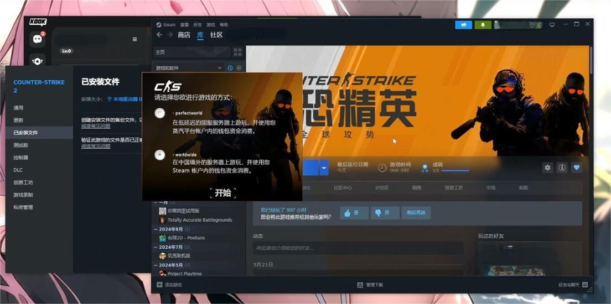This screenshot has height=304, width=611.
Task: Open the 指南 game page link
Action: 417,187
